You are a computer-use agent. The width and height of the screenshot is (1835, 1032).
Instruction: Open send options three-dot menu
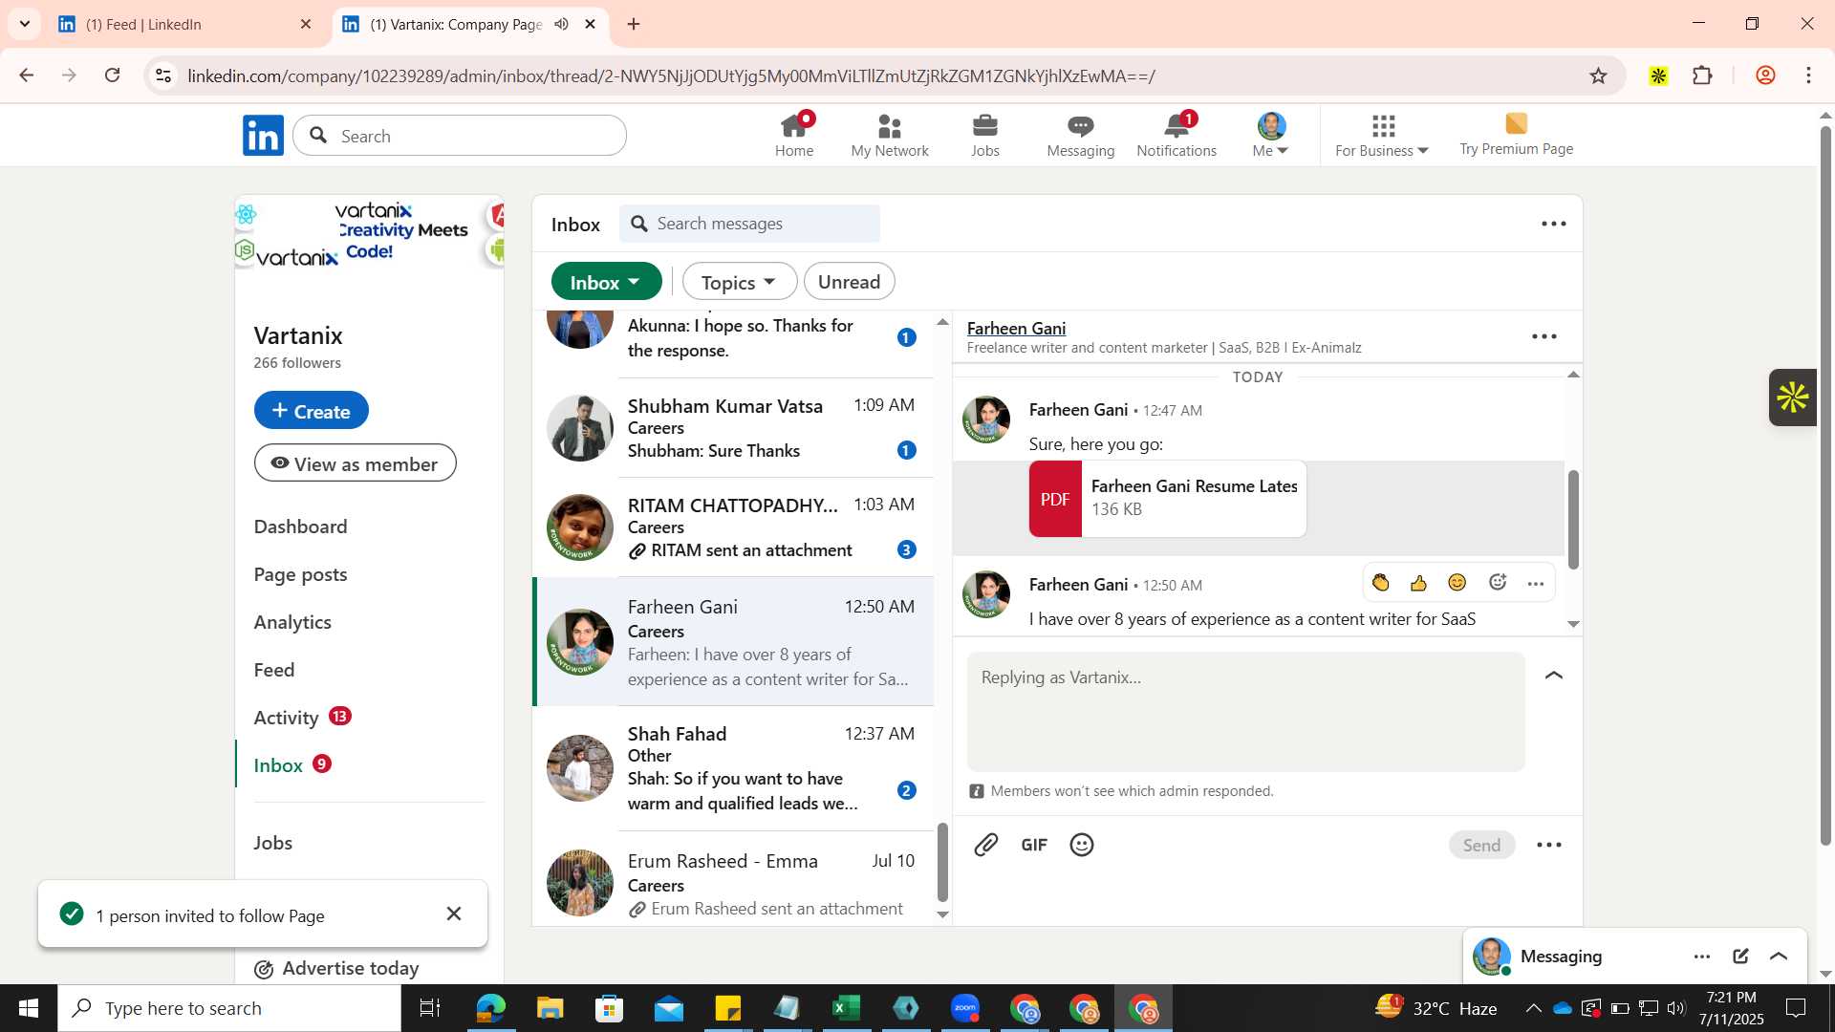tap(1549, 845)
